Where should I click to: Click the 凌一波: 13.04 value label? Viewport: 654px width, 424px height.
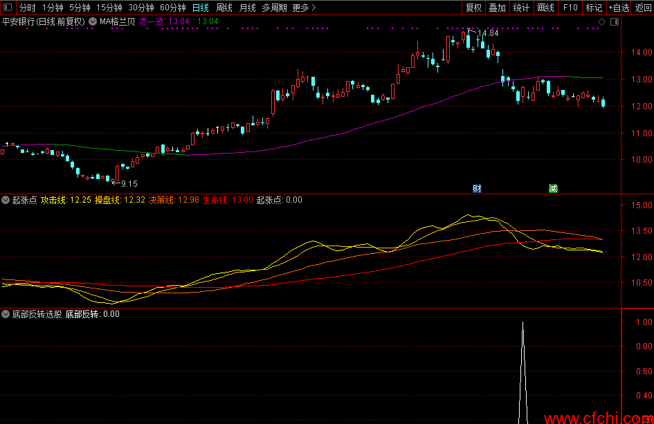164,21
